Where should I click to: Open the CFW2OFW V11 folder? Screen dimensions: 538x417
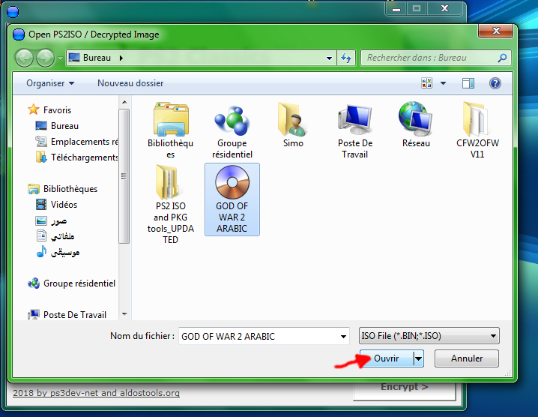click(477, 120)
